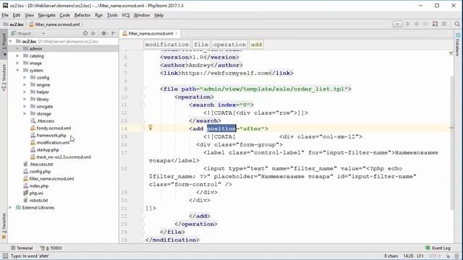This screenshot has width=463, height=260.
Task: Click the 14:26 caret position indicator
Action: pyautogui.click(x=408, y=256)
